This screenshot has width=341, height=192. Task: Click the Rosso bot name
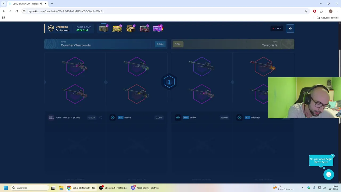point(128,118)
